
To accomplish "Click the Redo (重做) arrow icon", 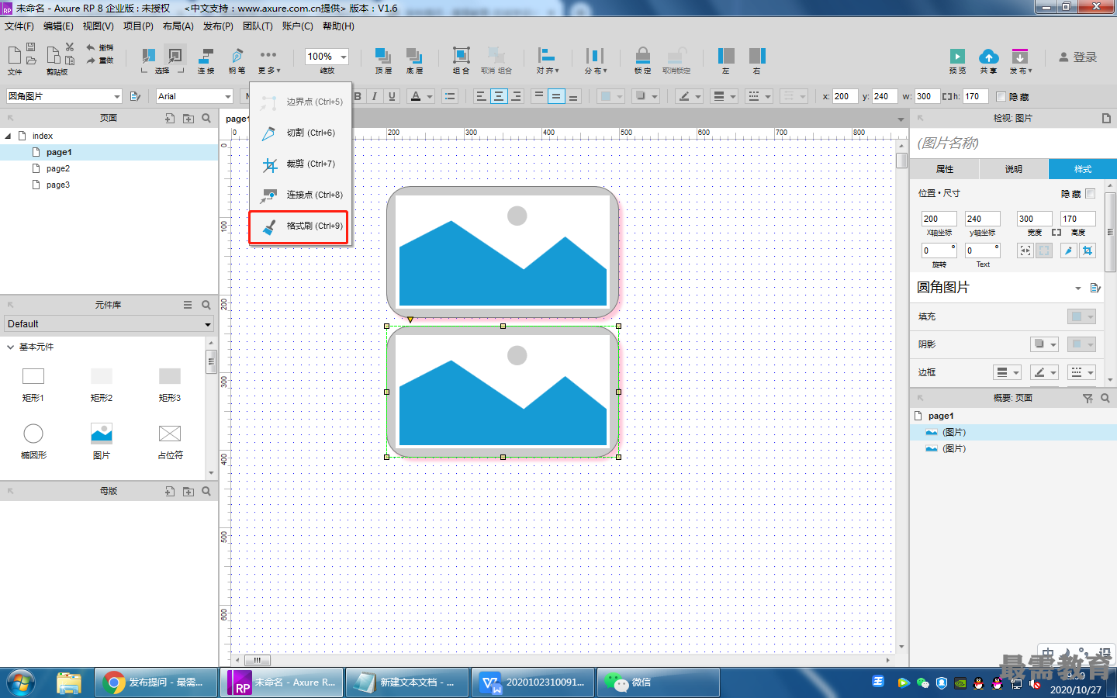I will 90,60.
